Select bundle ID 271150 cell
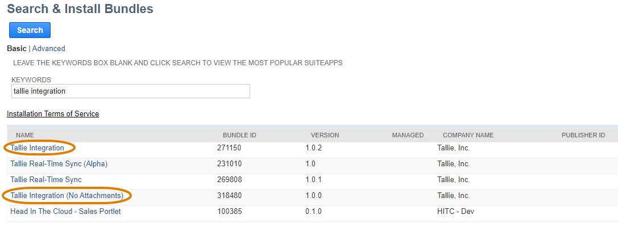This screenshot has width=618, height=244. pos(229,148)
